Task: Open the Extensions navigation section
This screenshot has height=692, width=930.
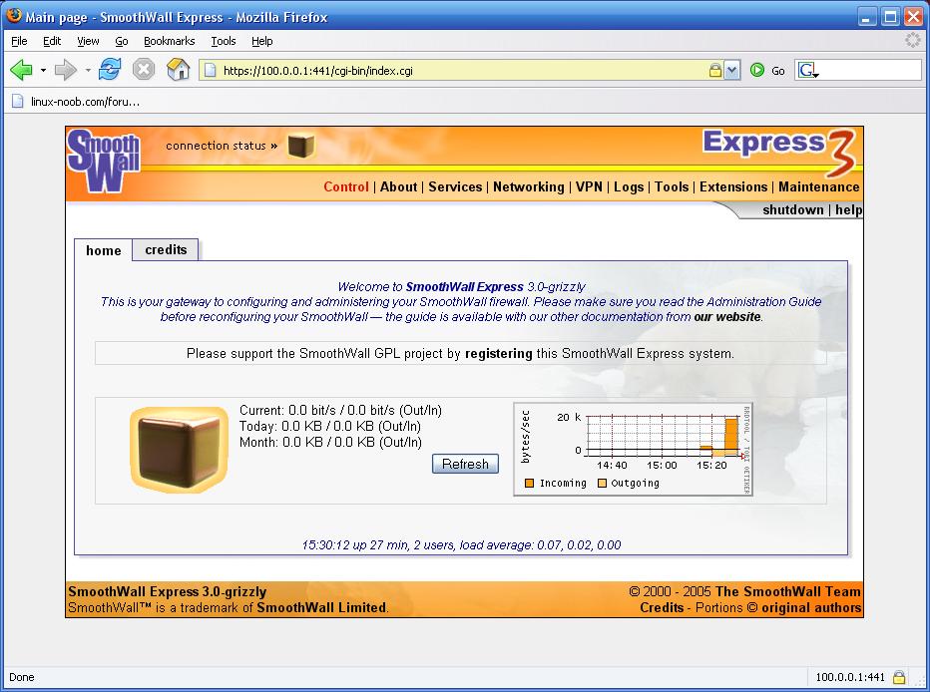Action: click(x=733, y=186)
